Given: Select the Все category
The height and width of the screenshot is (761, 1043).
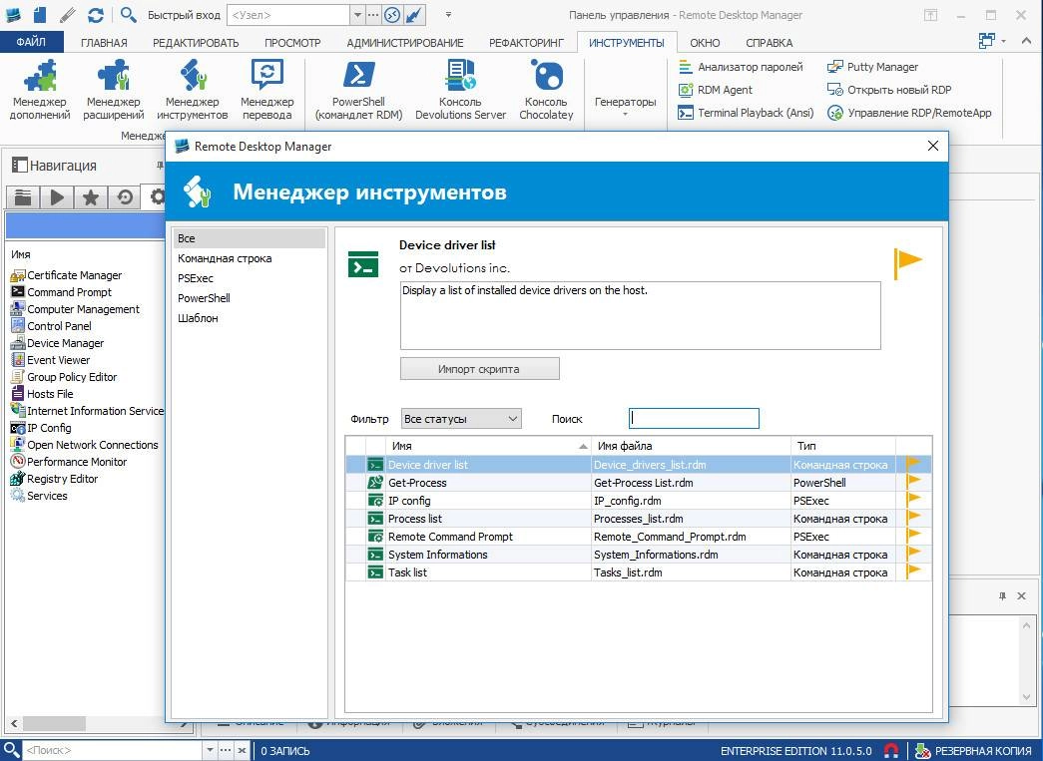Looking at the screenshot, I should click(250, 238).
